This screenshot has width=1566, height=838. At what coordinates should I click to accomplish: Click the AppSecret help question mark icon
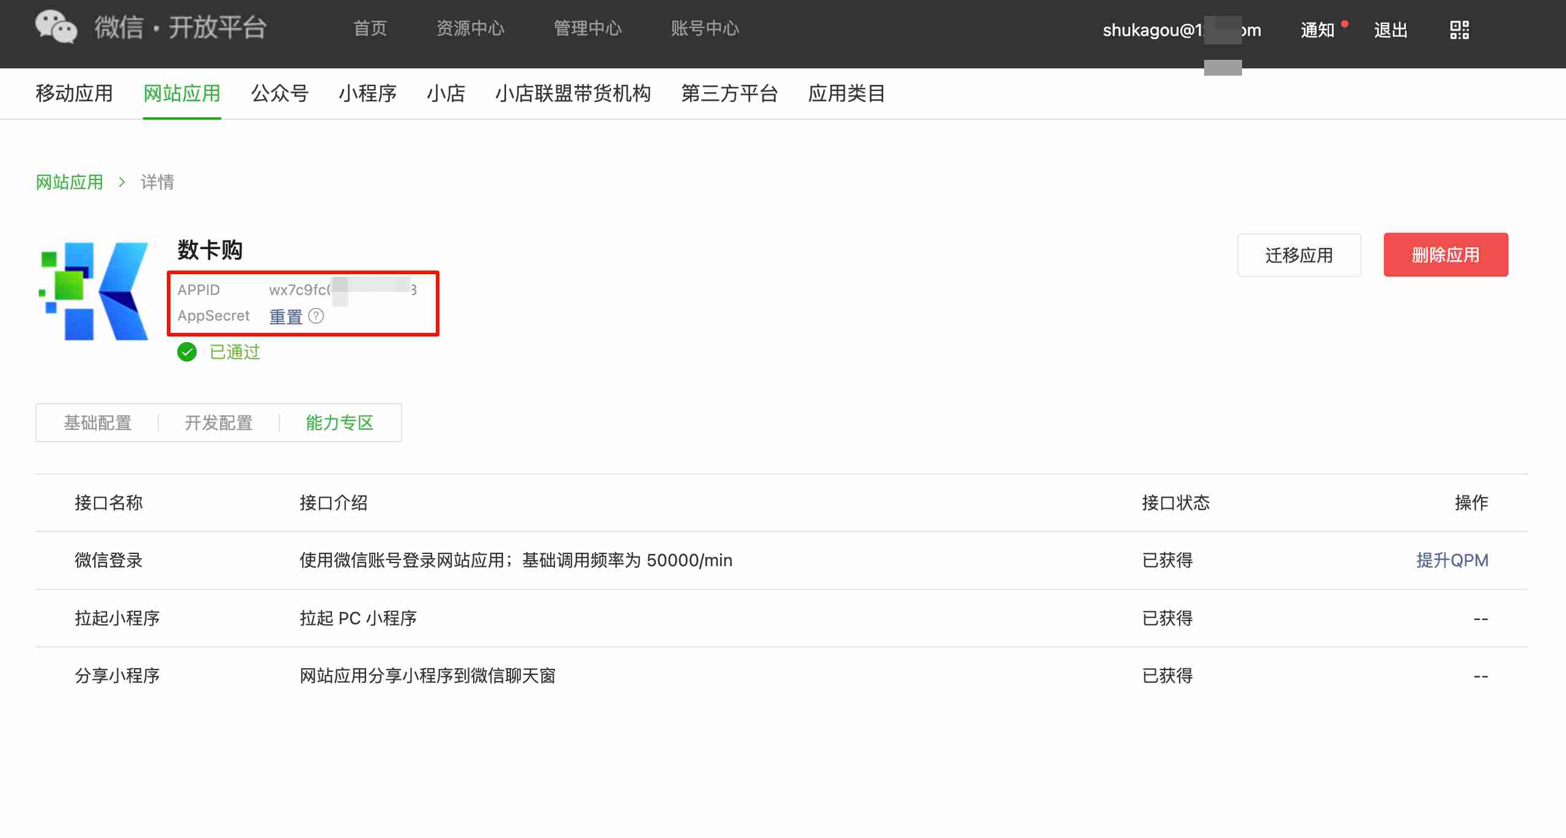coord(316,316)
